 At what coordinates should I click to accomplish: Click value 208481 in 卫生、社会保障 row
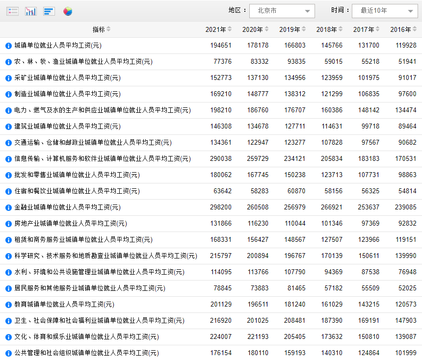coord(295,321)
